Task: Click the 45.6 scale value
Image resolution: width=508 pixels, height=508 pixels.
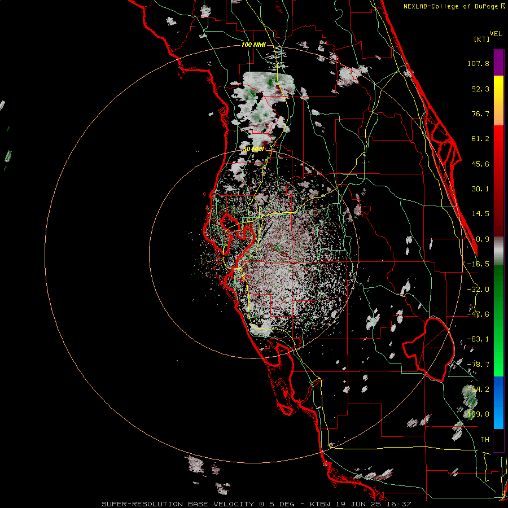Action: (480, 164)
